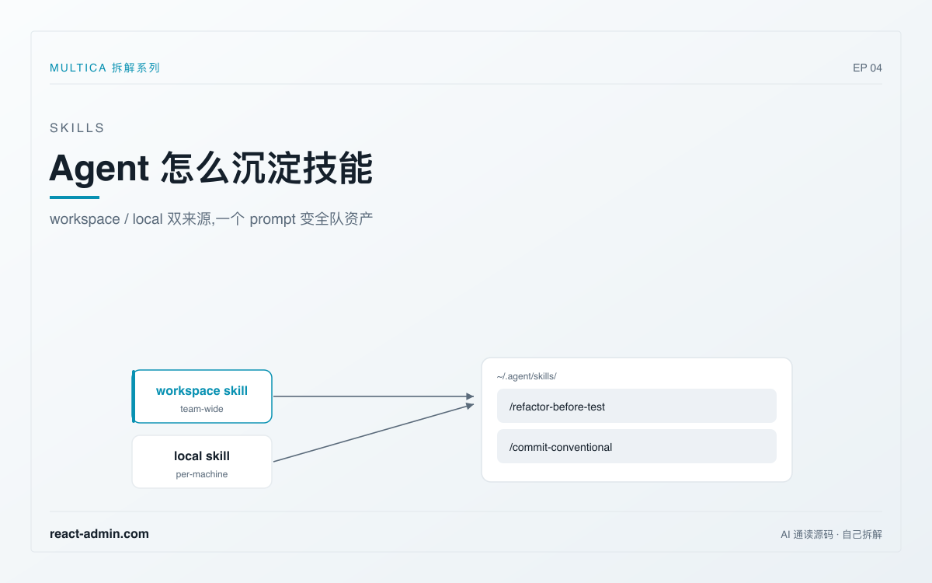Screen dimensions: 932x583
Task: Click the subtitle about workspace / local 双来源
Action: click(x=211, y=219)
